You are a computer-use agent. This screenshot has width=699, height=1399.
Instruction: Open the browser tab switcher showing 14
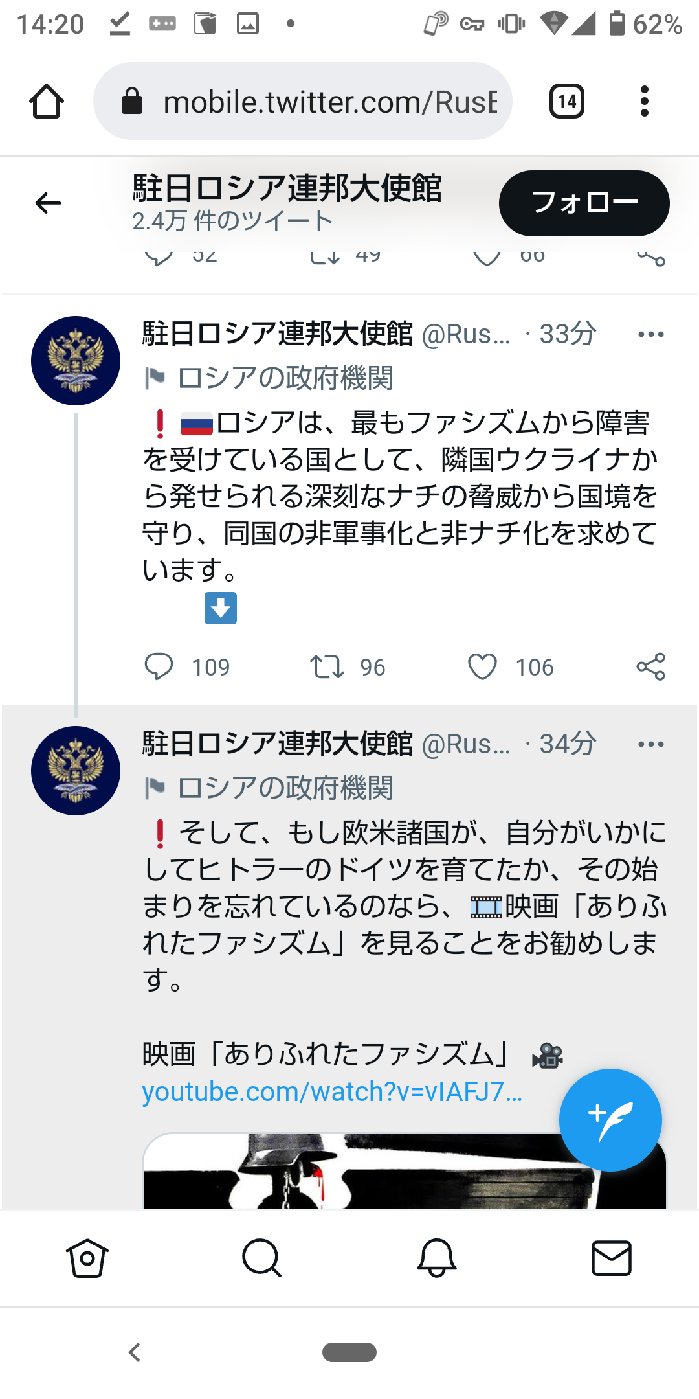tap(566, 102)
